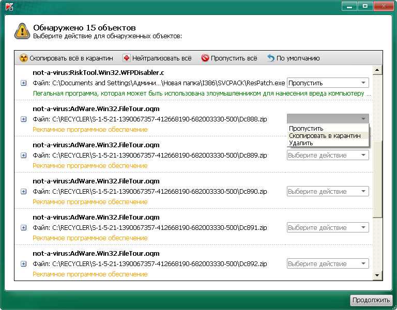Click scrollbar up arrow in results list
Image resolution: width=397 pixels, height=310 pixels.
click(x=377, y=70)
